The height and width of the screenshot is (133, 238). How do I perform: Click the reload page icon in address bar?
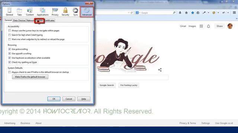[x=132, y=13]
